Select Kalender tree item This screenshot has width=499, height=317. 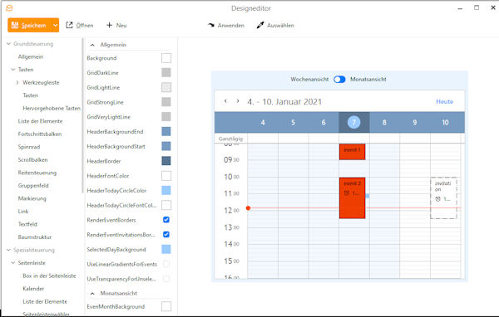coord(33,289)
